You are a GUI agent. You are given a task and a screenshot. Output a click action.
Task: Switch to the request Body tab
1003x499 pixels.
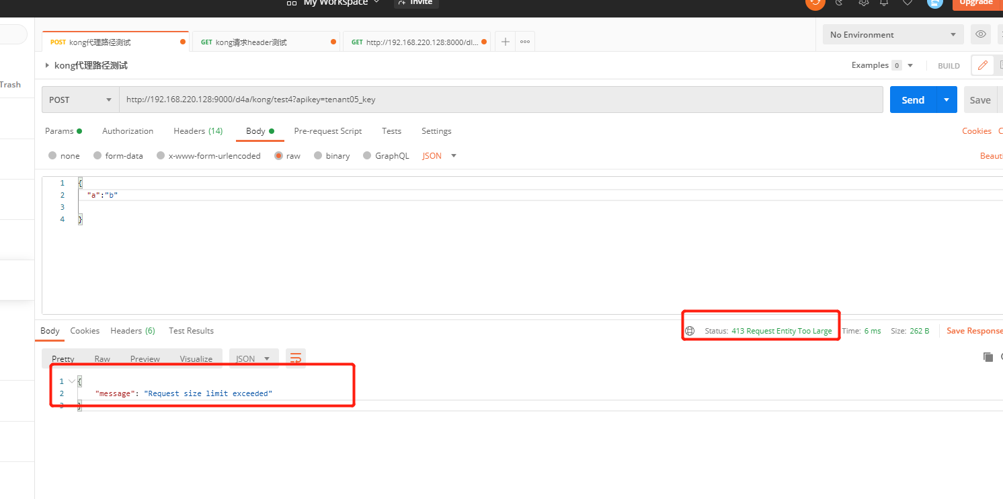[x=260, y=131]
